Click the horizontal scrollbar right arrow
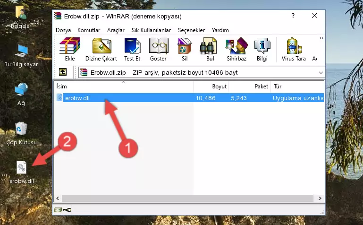Viewport: 363px width, 225px height. pyautogui.click(x=320, y=198)
